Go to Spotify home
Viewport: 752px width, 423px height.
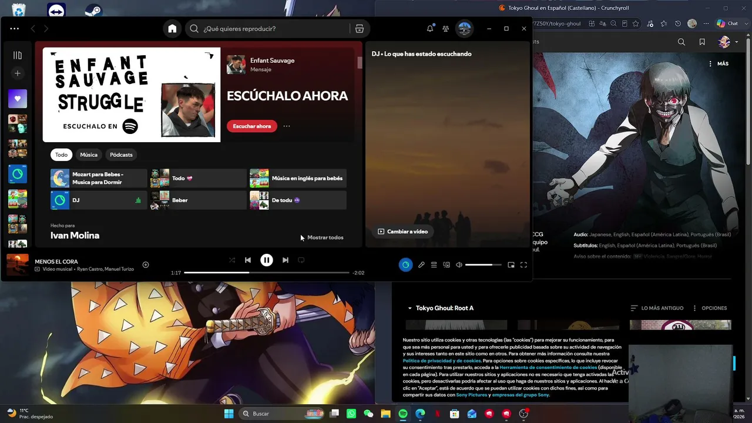point(172,28)
